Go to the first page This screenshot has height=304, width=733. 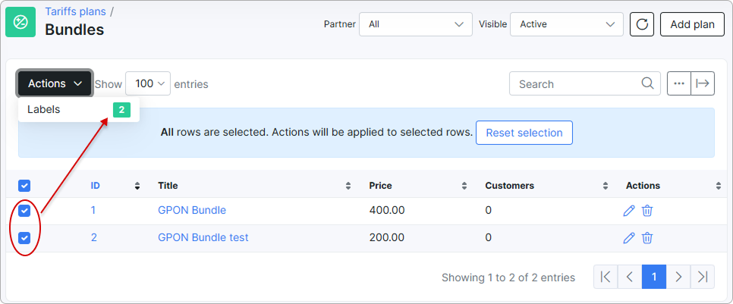pos(606,277)
